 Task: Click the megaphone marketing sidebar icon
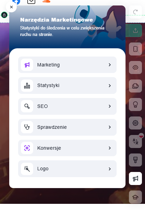pyautogui.click(x=135, y=178)
